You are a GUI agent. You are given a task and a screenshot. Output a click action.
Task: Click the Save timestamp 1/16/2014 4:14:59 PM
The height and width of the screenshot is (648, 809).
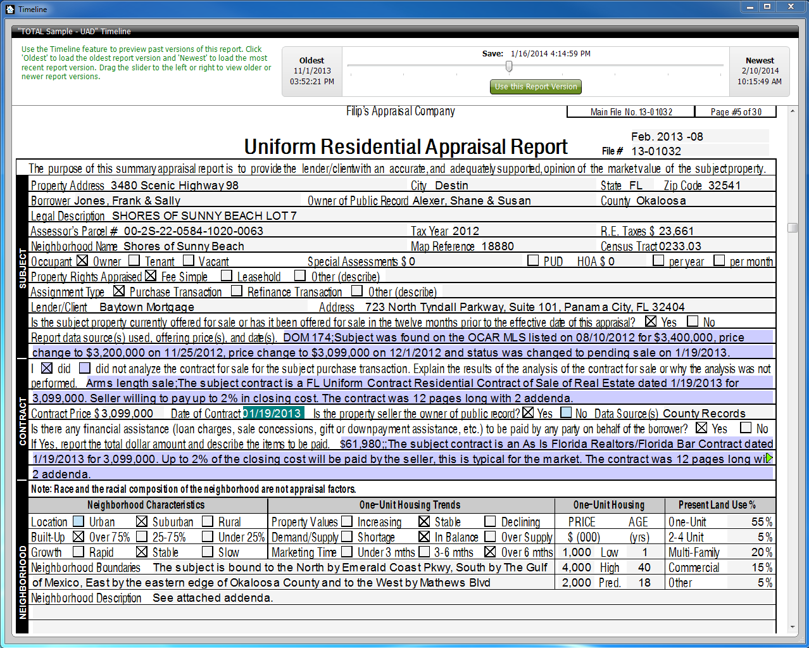(x=551, y=54)
